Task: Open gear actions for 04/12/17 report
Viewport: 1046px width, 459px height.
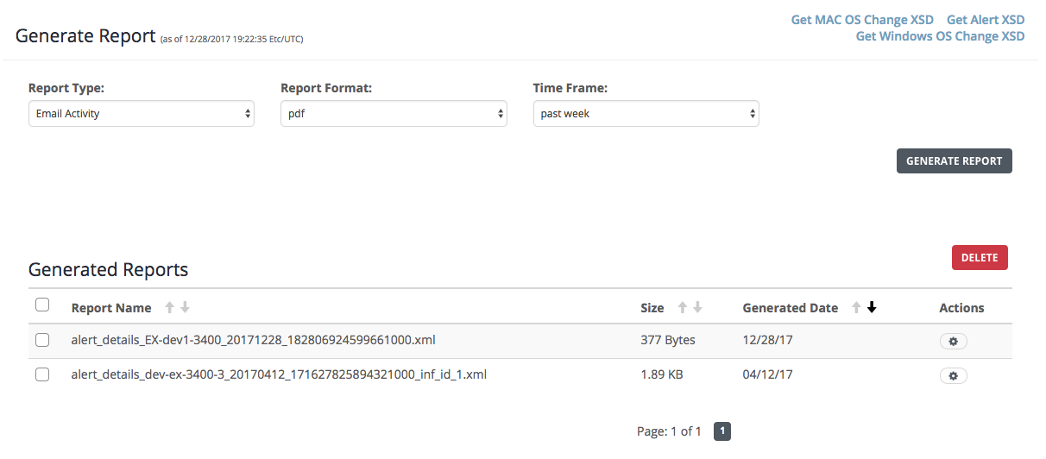Action: coord(953,375)
